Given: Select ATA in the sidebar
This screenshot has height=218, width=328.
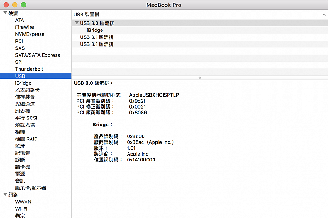Looking at the screenshot, I should [x=20, y=20].
